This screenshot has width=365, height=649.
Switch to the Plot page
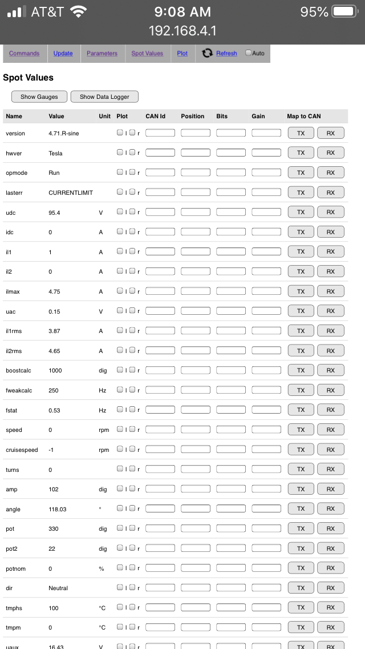182,53
